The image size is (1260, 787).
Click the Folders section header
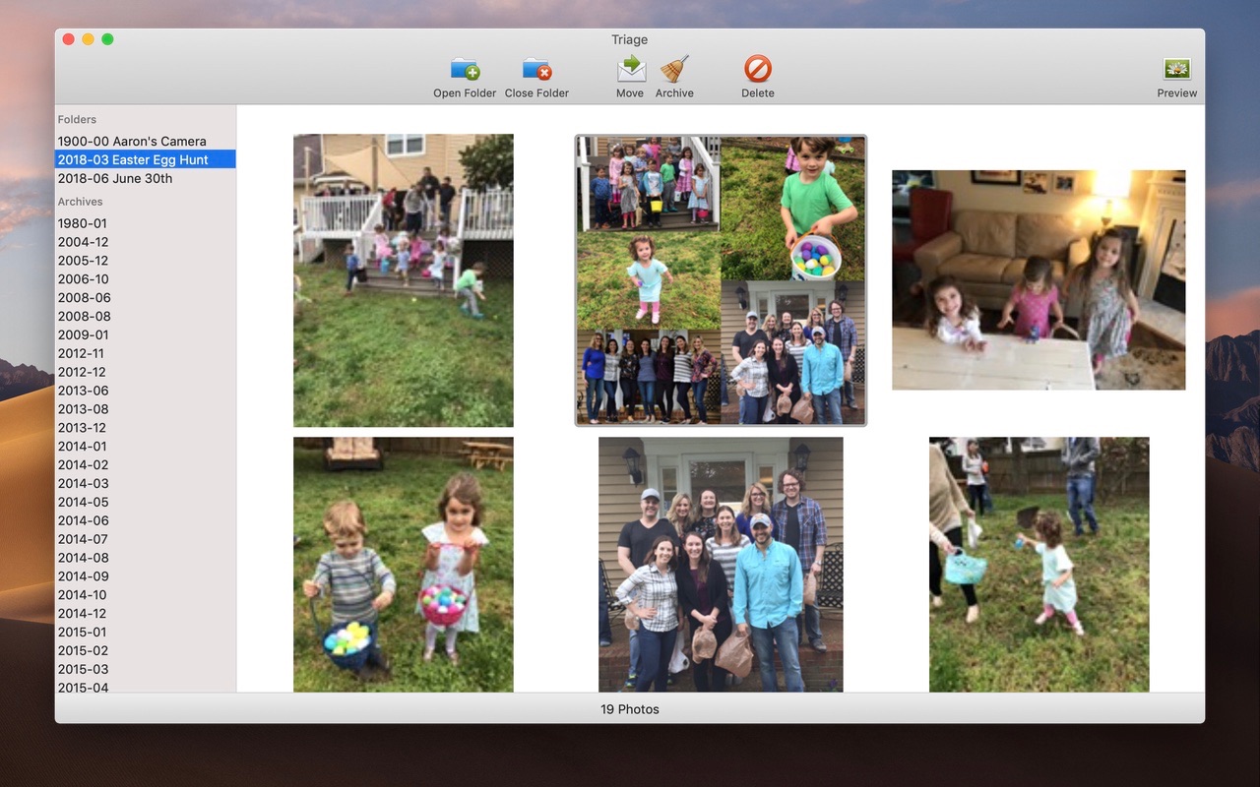pos(77,120)
